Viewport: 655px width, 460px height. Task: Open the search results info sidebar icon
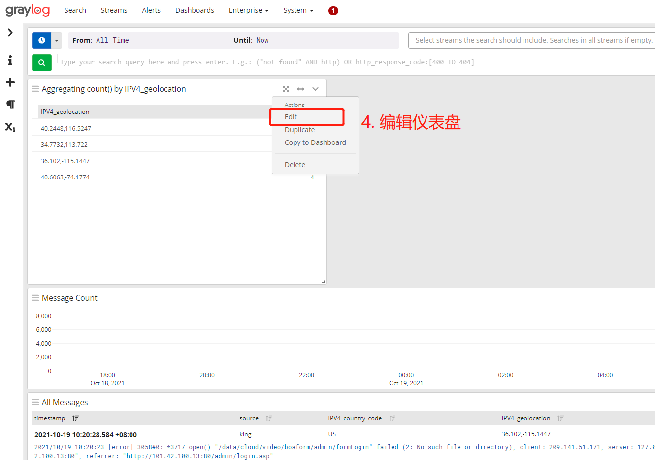[x=10, y=60]
